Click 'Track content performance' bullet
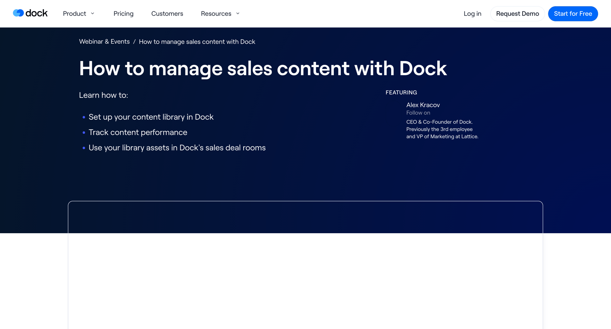The image size is (611, 329). (x=138, y=132)
